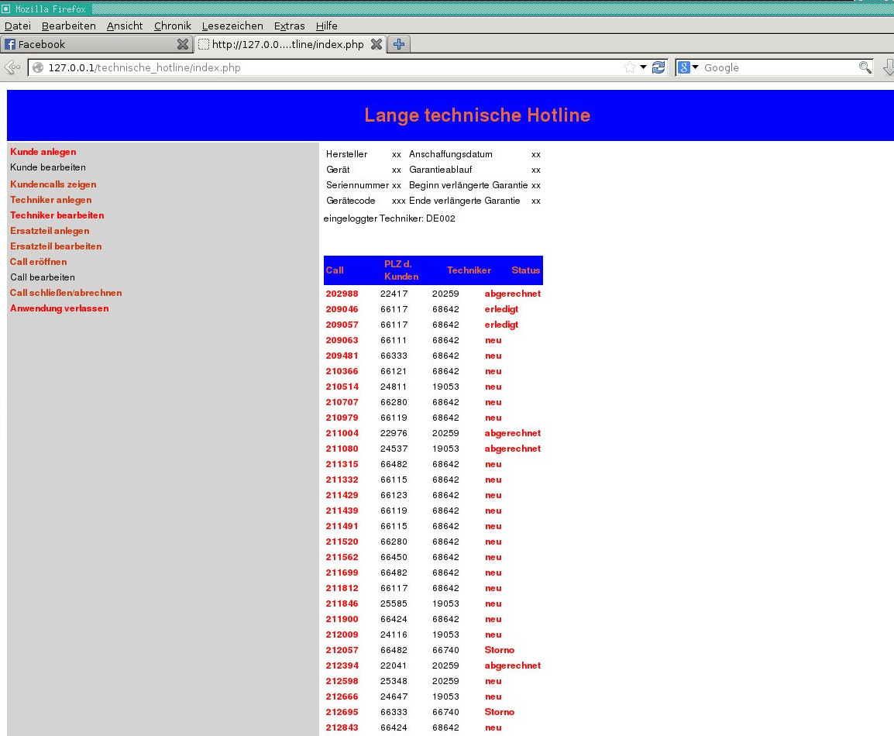Viewport: 894px width, 736px height.
Task: Open a new tab with plus button
Action: (x=399, y=44)
